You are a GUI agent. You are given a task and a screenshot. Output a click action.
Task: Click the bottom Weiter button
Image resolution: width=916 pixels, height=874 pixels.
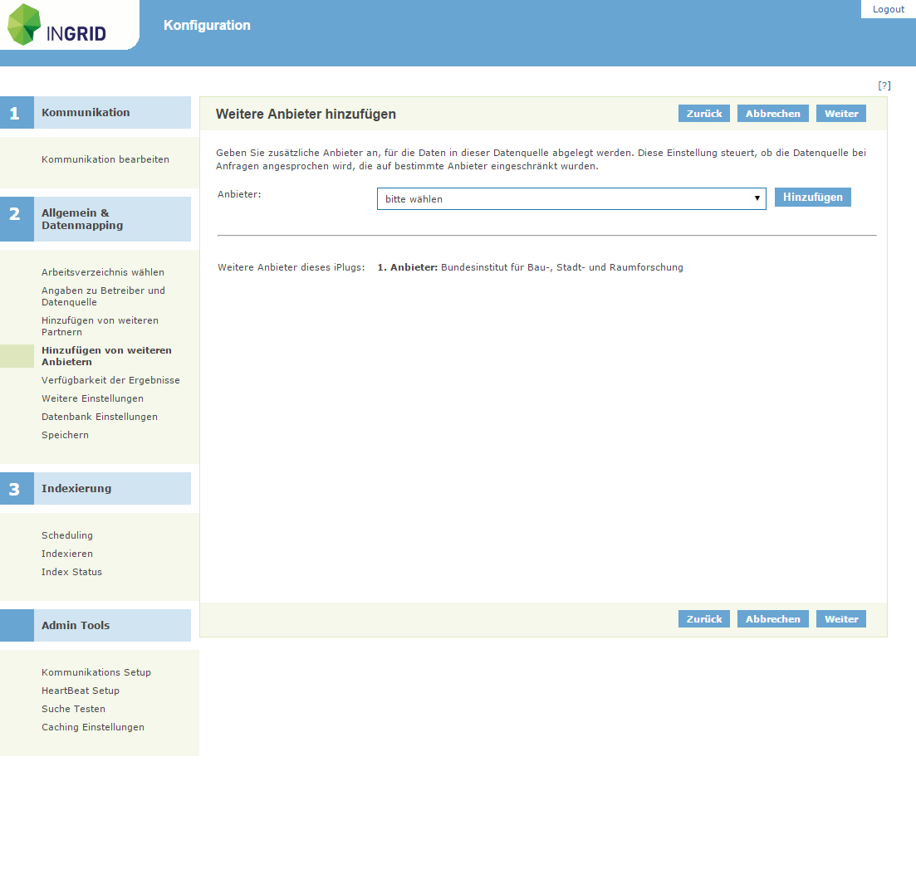pos(840,619)
